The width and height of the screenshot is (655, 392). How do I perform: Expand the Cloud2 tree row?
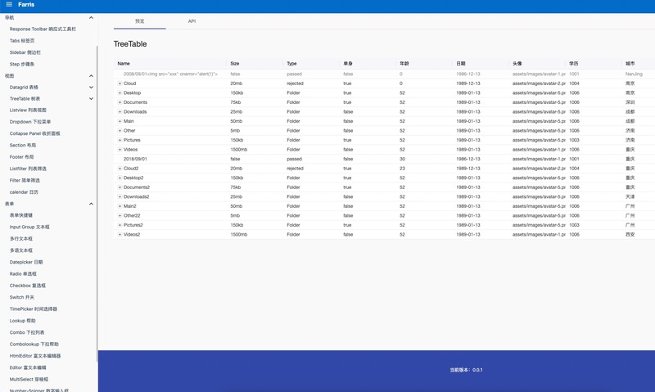120,169
